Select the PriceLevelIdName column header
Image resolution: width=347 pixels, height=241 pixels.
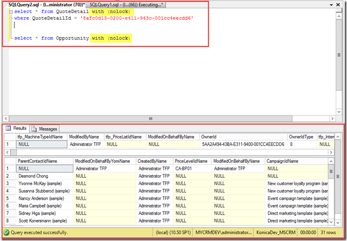(192, 161)
